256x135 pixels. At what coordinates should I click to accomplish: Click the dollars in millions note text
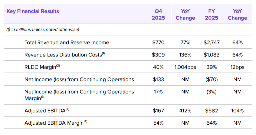tap(43, 30)
